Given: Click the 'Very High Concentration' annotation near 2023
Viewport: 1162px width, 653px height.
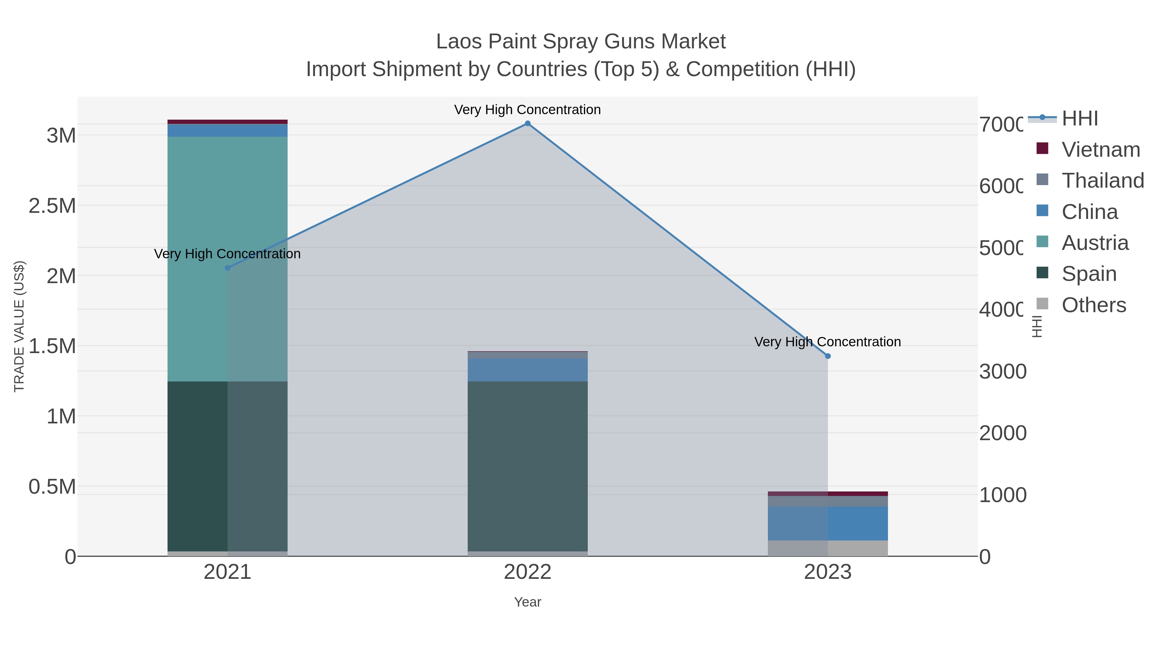Looking at the screenshot, I should tap(828, 341).
